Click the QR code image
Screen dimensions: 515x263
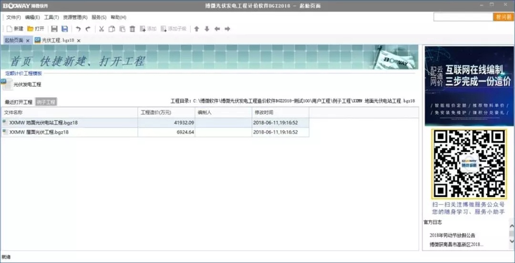click(x=469, y=164)
